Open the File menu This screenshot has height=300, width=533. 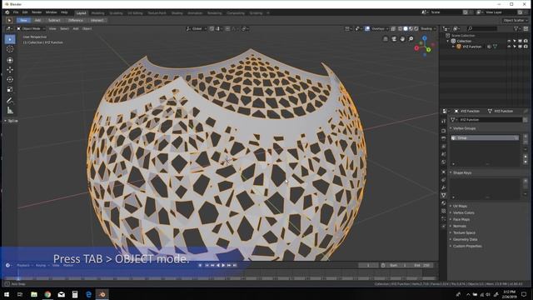coord(16,12)
